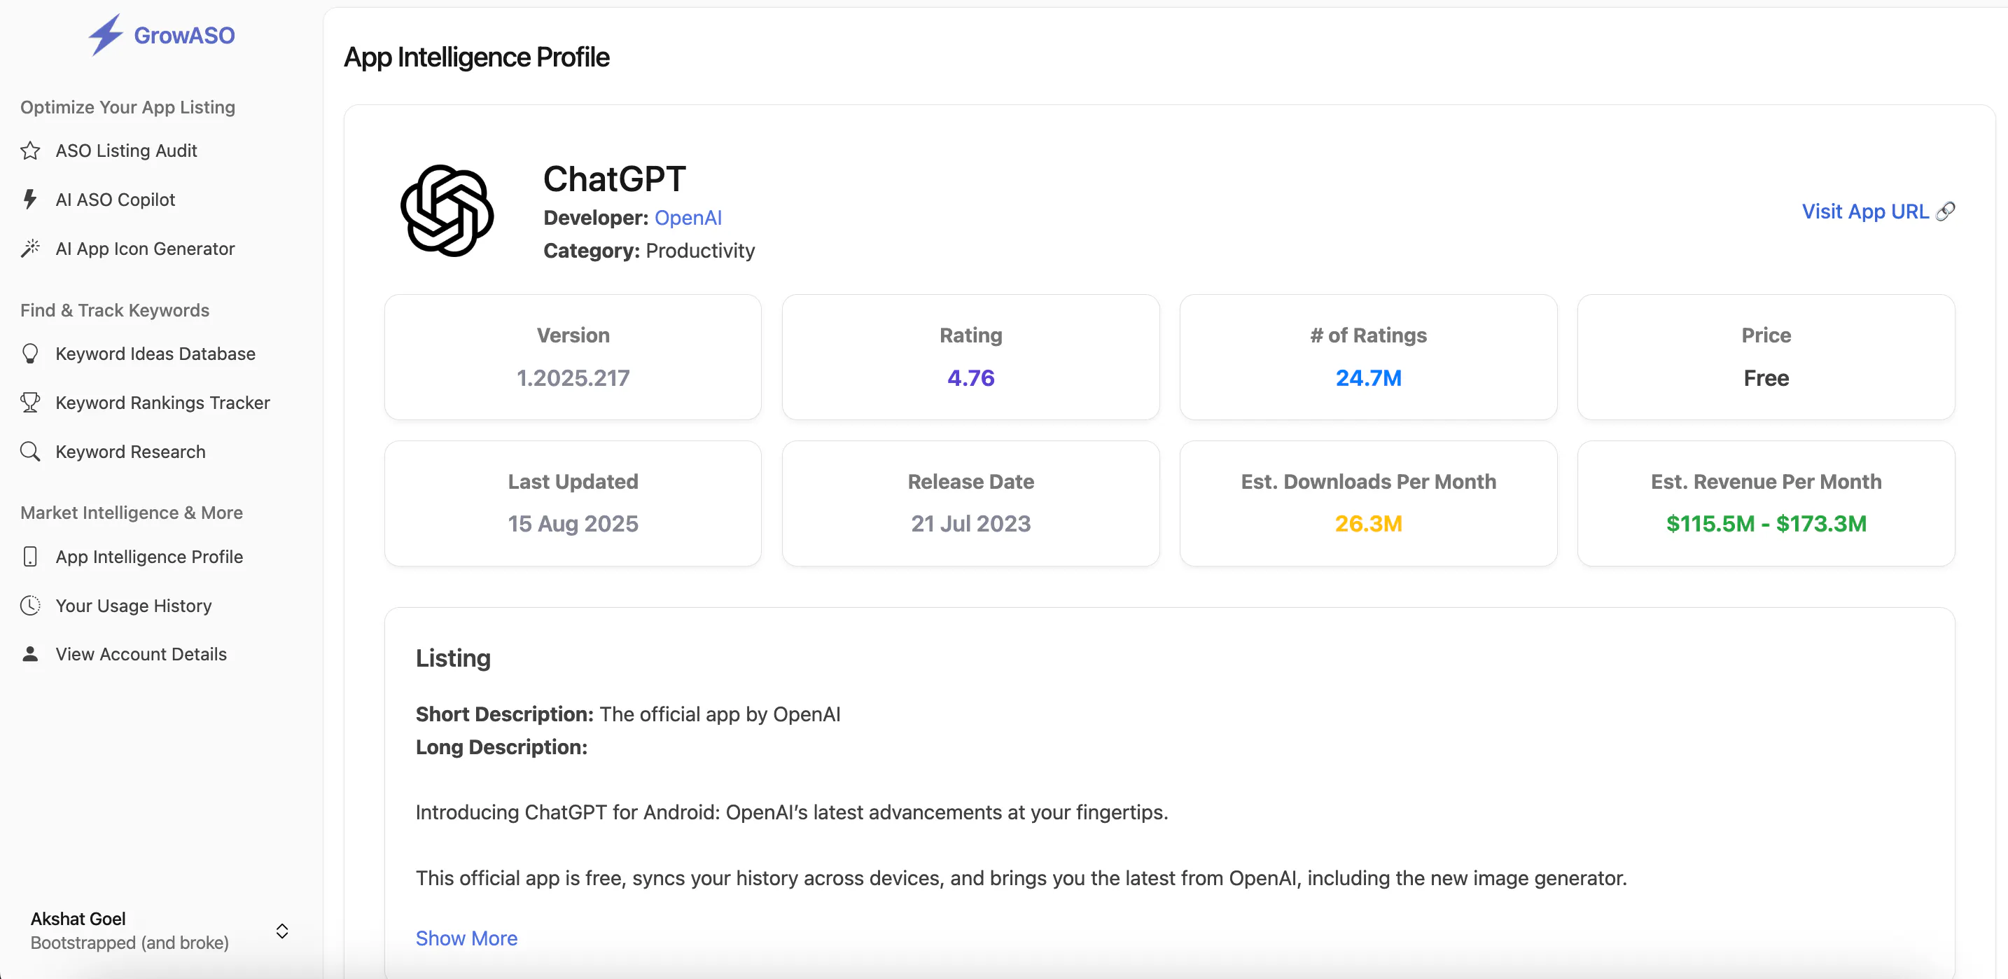
Task: Click the GrowASO lightning bolt logo
Action: 105,35
